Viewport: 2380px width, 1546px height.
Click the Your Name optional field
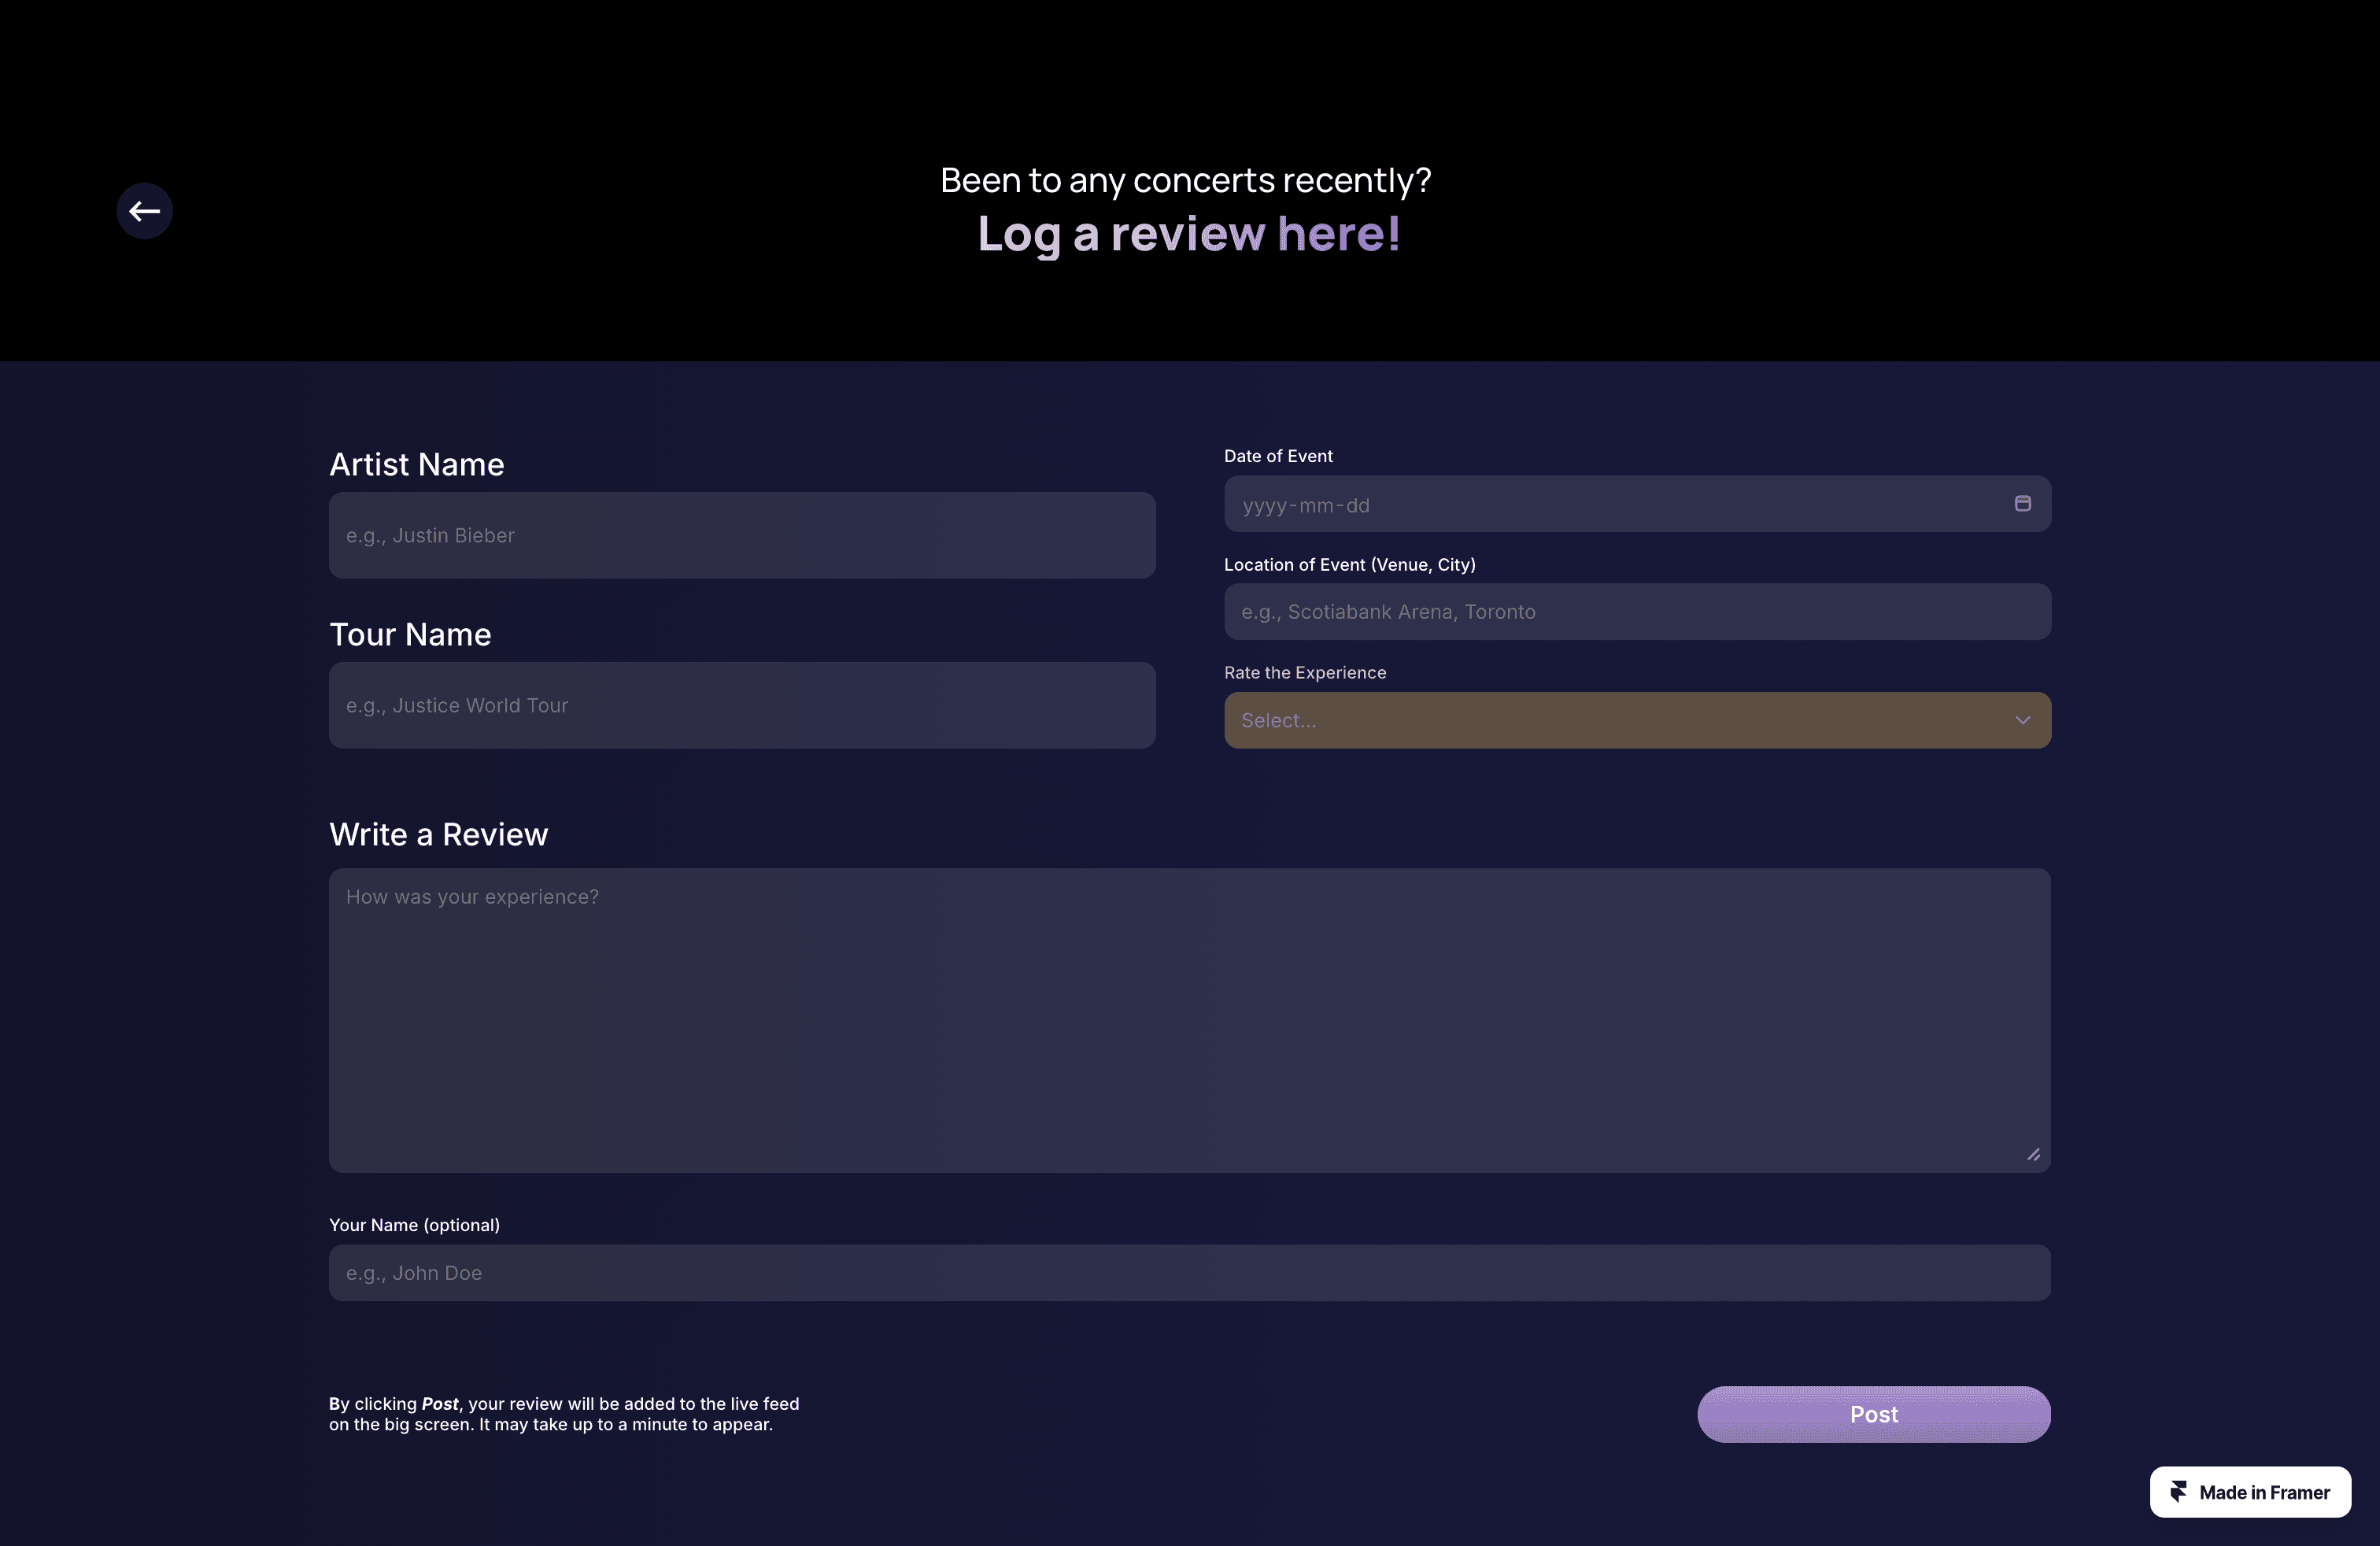pos(1189,1273)
